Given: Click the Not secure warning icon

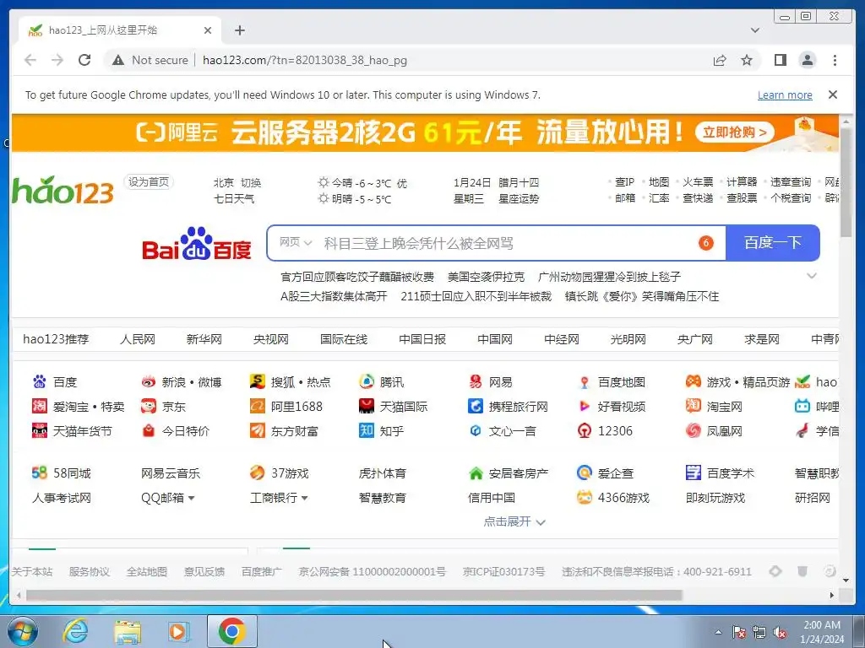Looking at the screenshot, I should coord(118,60).
